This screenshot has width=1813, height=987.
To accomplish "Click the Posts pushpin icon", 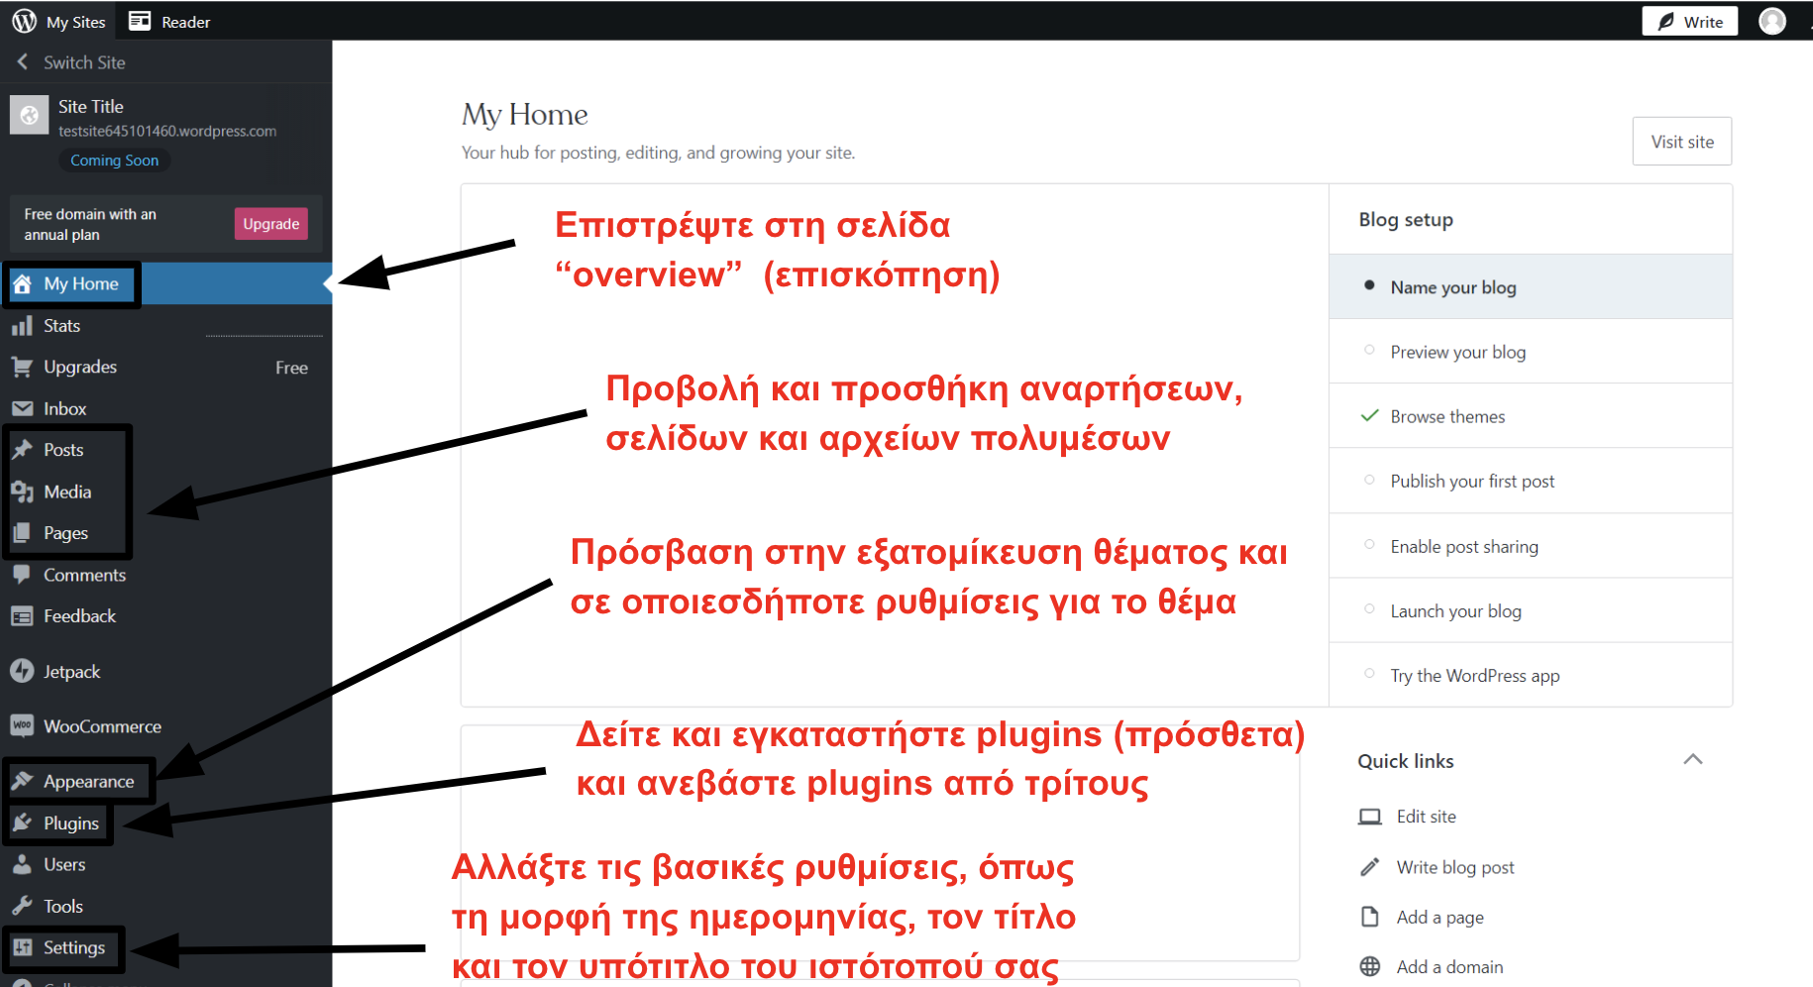I will click(22, 450).
